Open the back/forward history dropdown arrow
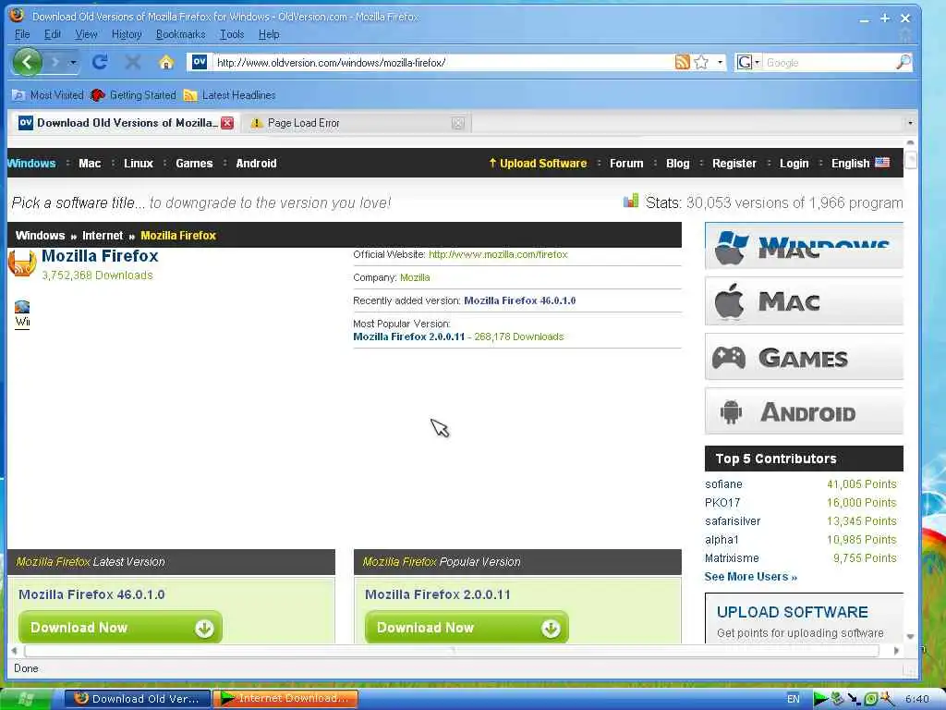Image resolution: width=946 pixels, height=710 pixels. [x=73, y=62]
